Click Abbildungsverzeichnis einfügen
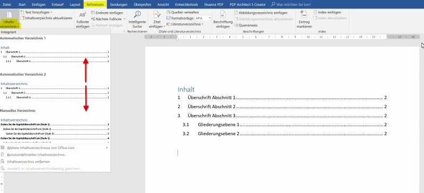 tap(261, 13)
